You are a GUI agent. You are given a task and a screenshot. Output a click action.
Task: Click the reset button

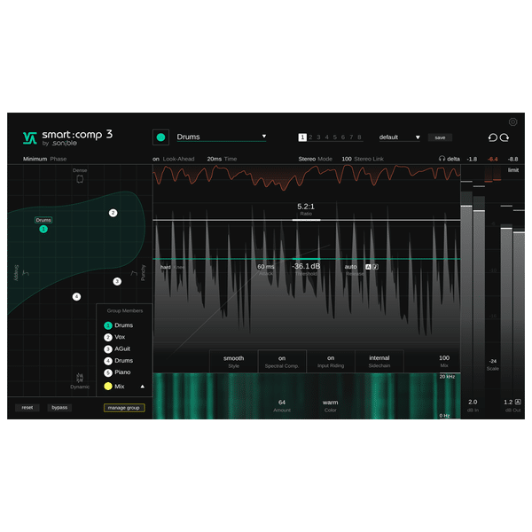coord(27,408)
